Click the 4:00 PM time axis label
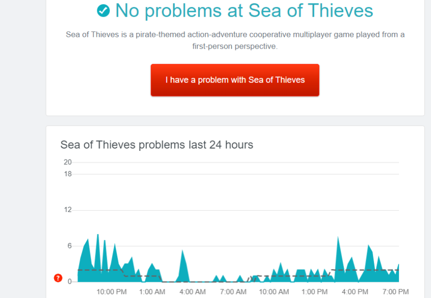The image size is (431, 298). coord(355,292)
